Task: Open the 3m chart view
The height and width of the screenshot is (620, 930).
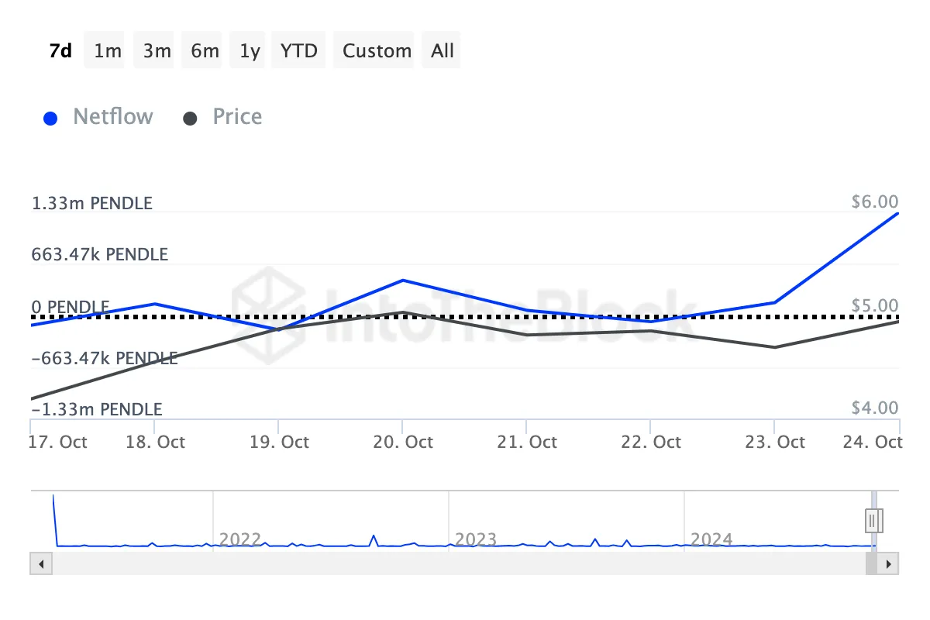Action: (153, 50)
